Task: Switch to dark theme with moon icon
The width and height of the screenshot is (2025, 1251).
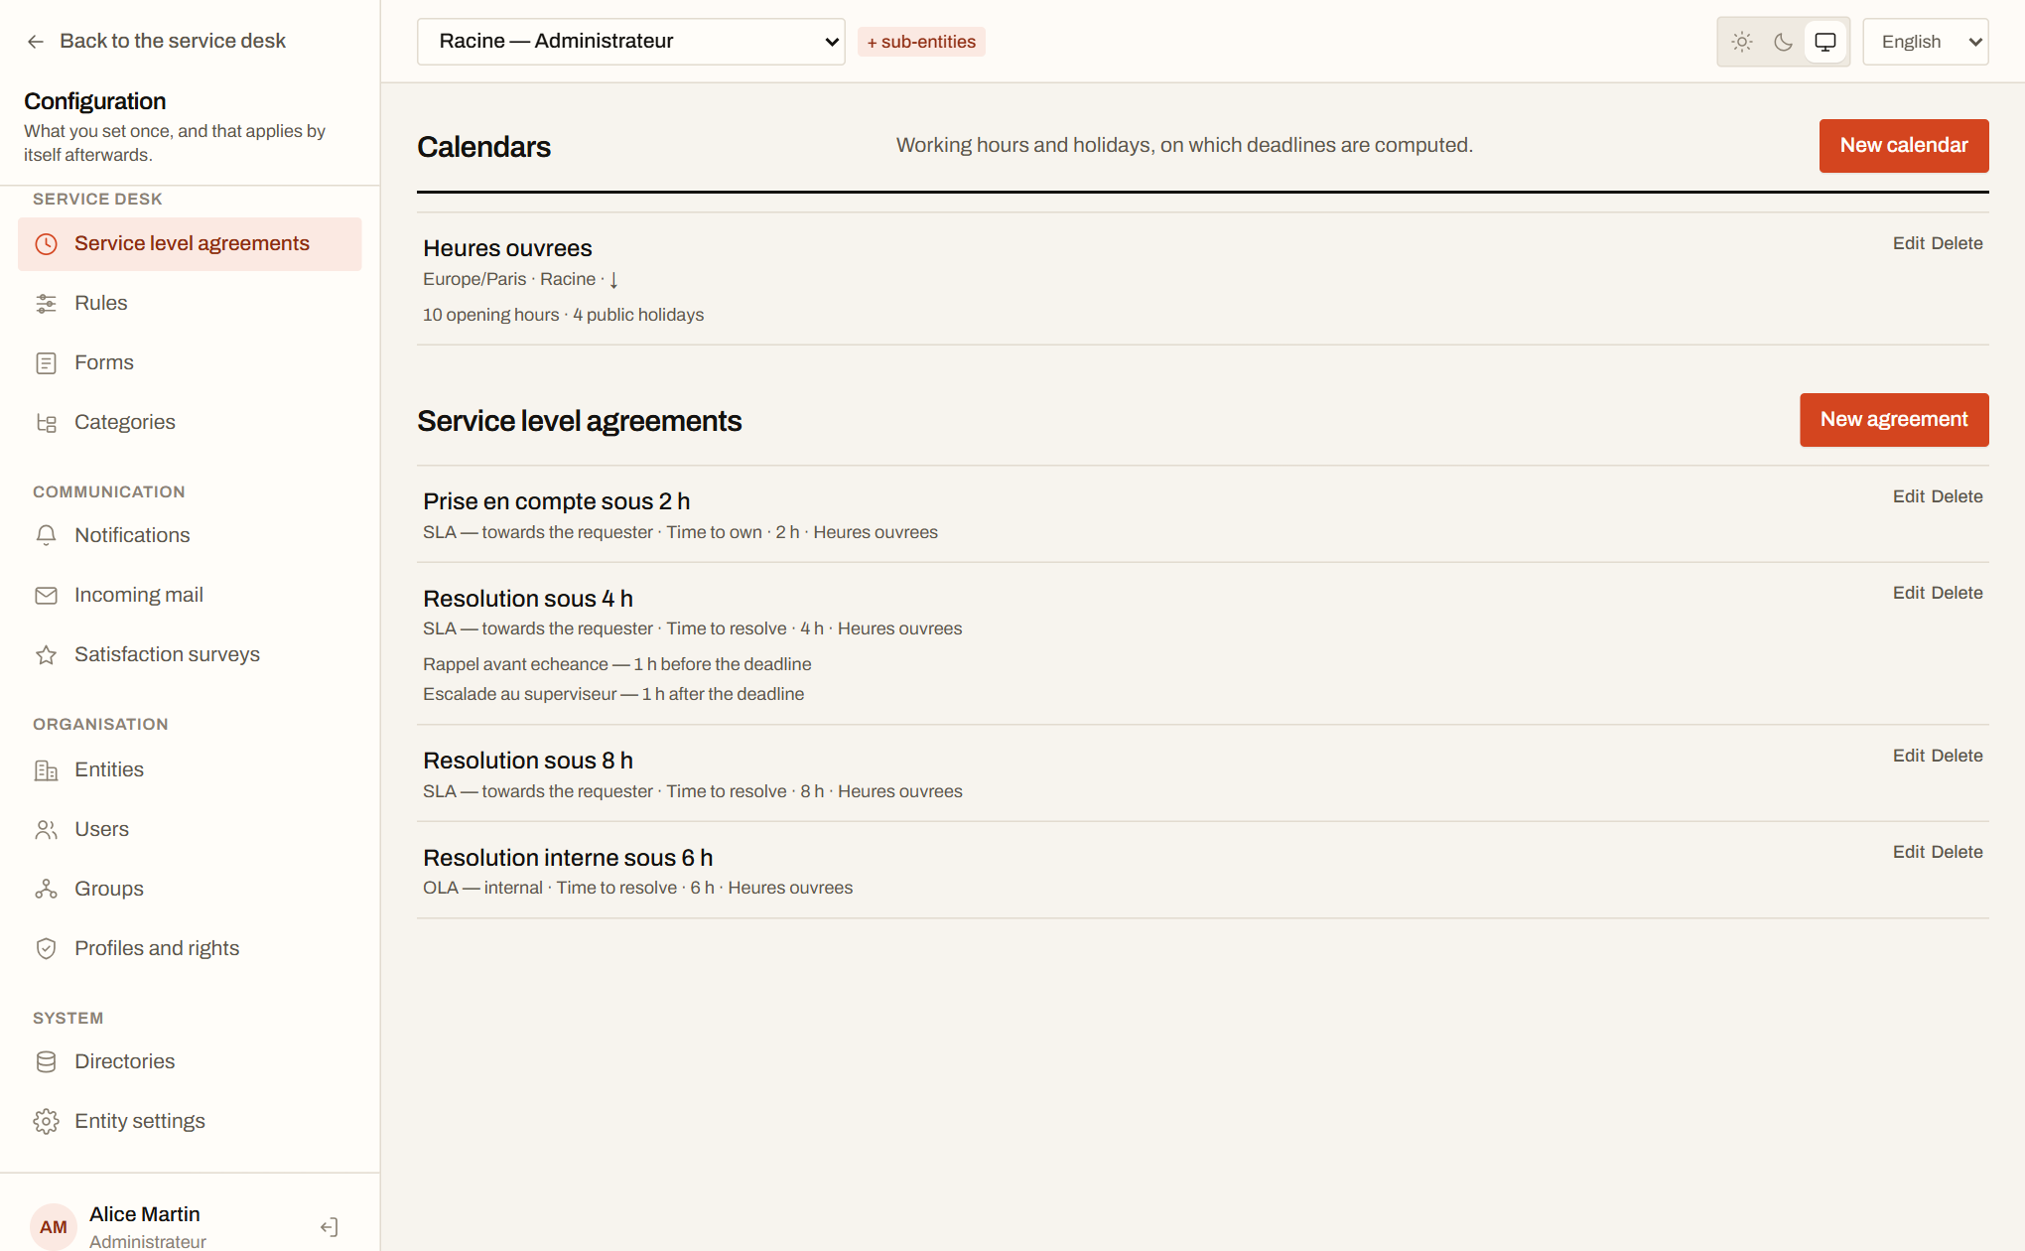Action: (1784, 42)
